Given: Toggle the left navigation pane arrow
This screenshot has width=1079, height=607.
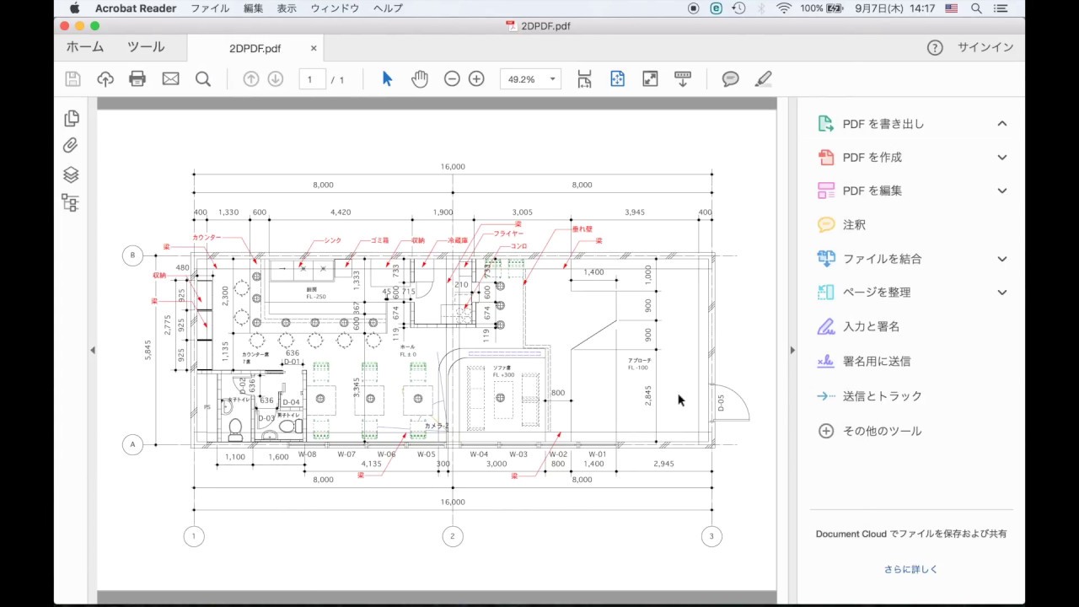Looking at the screenshot, I should pos(93,350).
